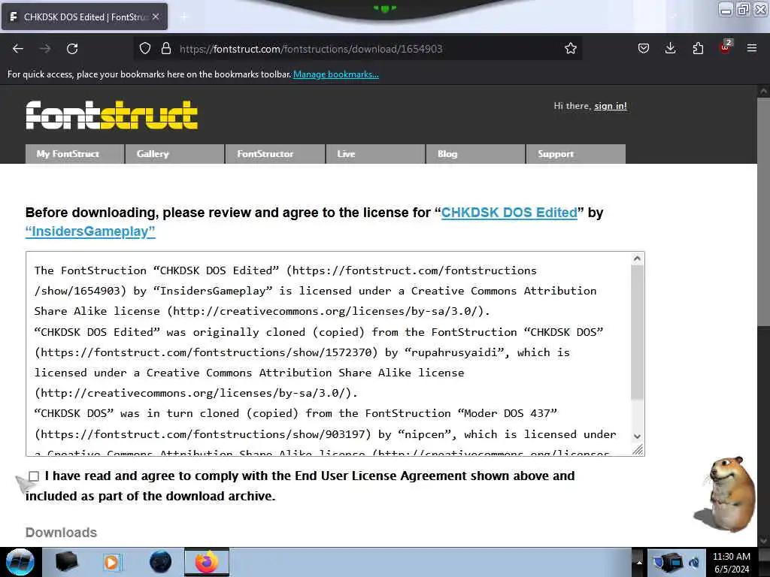Open the dark globe taskbar icon
This screenshot has height=577, width=770.
tap(160, 562)
